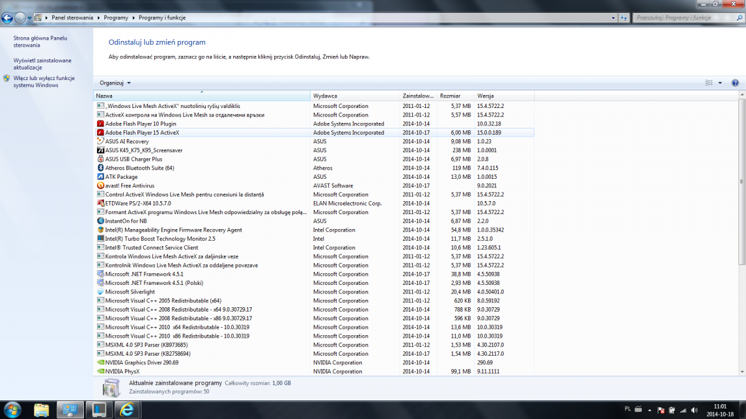Viewport: 746px width, 419px height.
Task: Select MSXML 4.0 SP3 Parser (KB2758694)
Action: (x=314, y=354)
